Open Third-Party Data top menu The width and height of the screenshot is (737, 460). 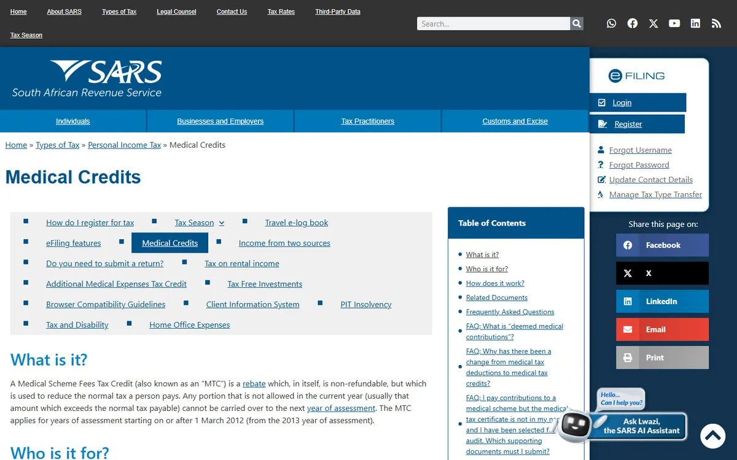tap(338, 12)
